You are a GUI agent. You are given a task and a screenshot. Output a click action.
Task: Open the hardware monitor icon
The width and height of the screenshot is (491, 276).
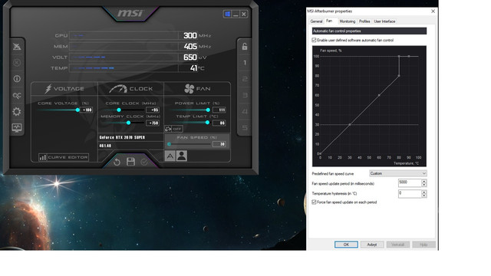(x=17, y=128)
